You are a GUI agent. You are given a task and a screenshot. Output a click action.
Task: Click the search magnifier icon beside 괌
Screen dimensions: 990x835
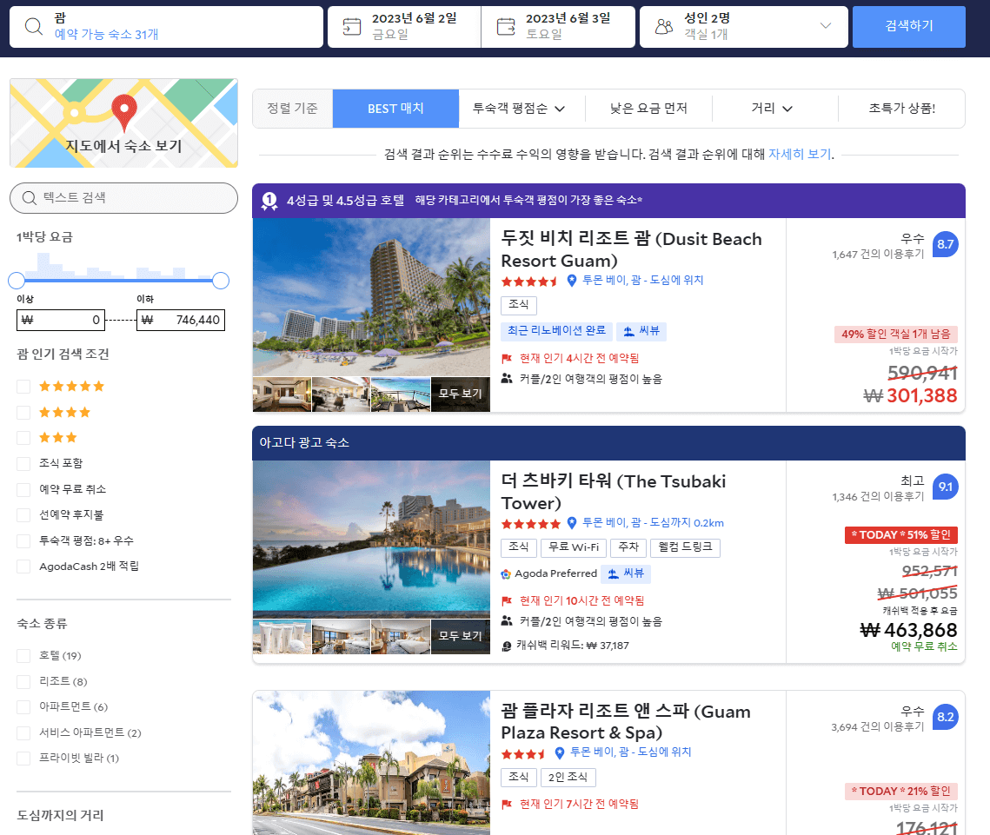pos(33,27)
